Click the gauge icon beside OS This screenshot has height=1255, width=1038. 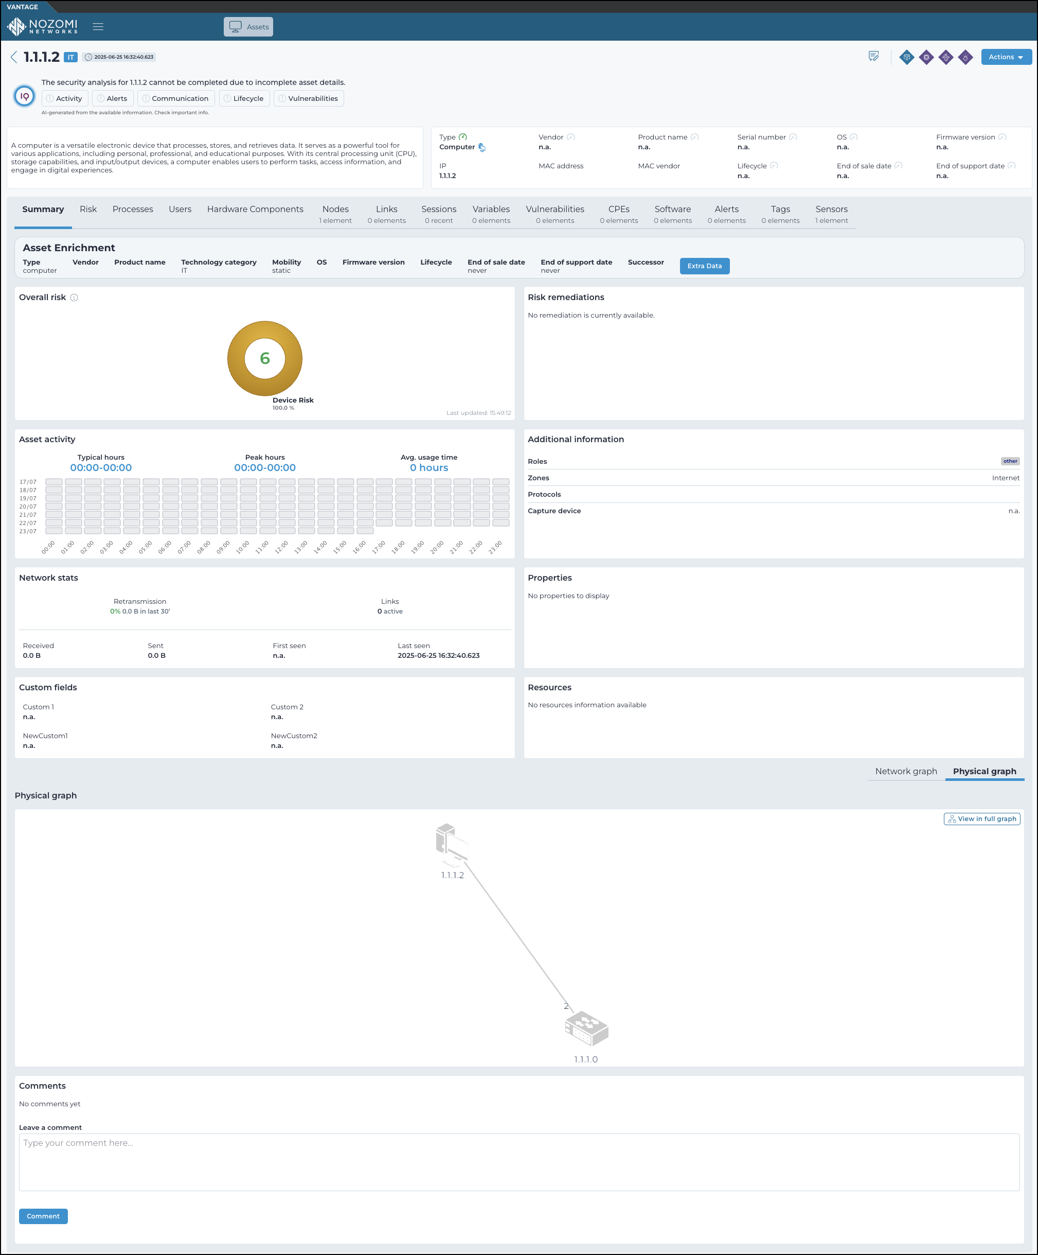click(853, 137)
